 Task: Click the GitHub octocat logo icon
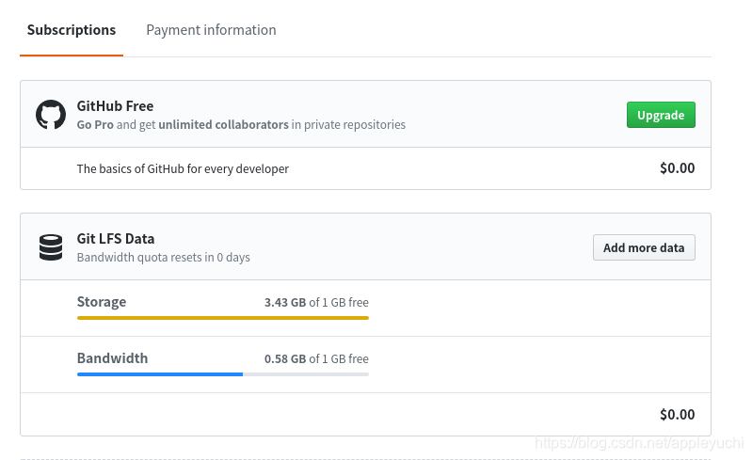pos(51,115)
